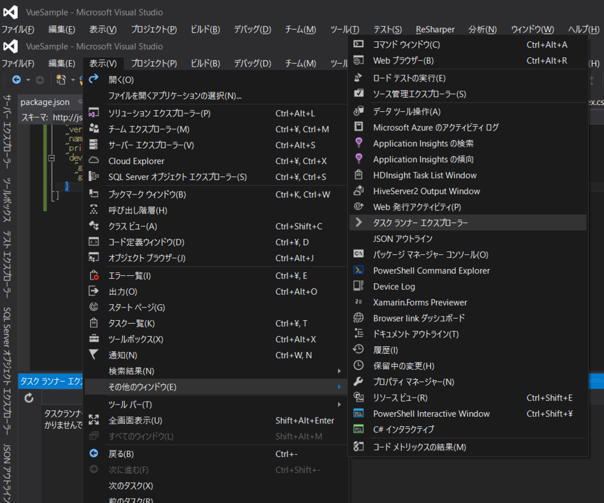Open the サーバー エクスプローラー side tab
Screen dimensions: 604x503
(x=7, y=131)
